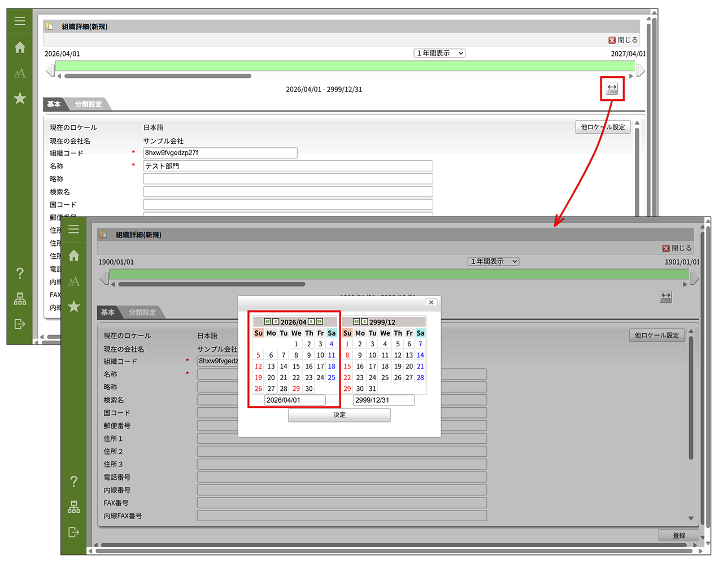Click 他ロケール設定 button in background window
The width and height of the screenshot is (719, 564).
click(603, 127)
